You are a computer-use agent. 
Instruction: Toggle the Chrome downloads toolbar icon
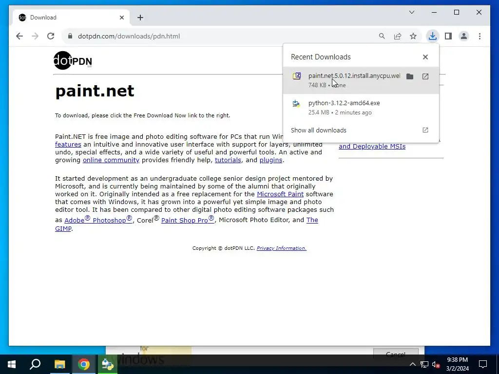pos(433,36)
